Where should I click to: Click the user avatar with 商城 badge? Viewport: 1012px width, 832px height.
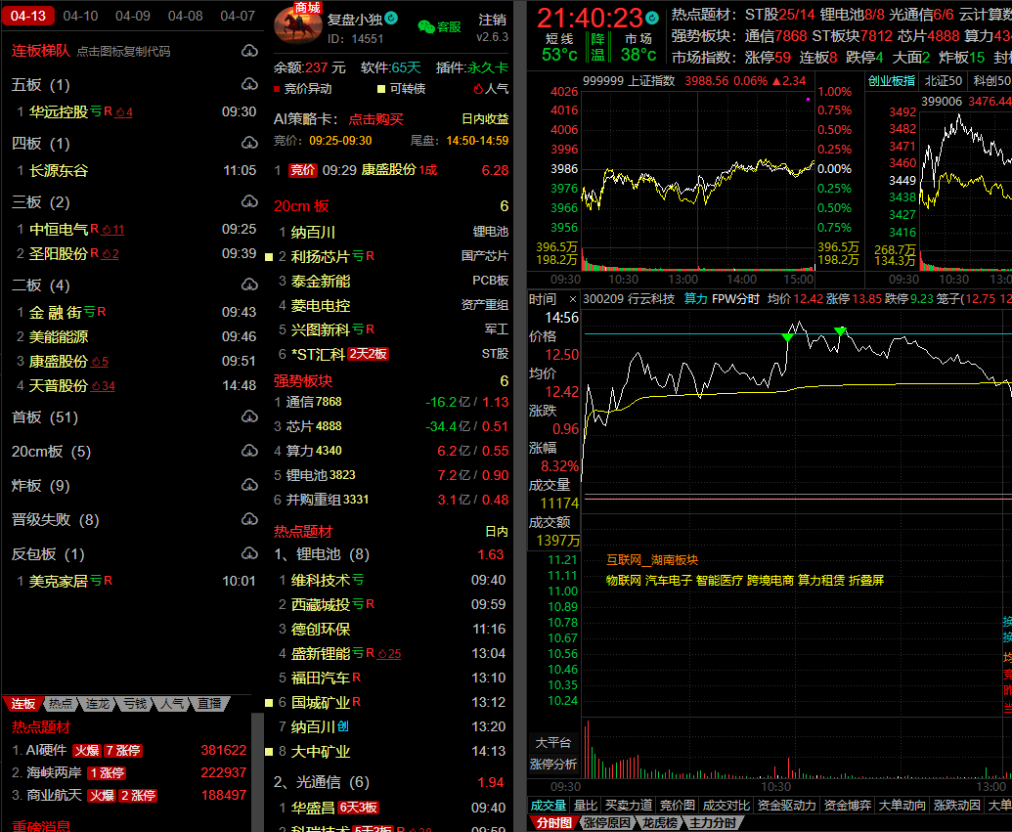296,26
